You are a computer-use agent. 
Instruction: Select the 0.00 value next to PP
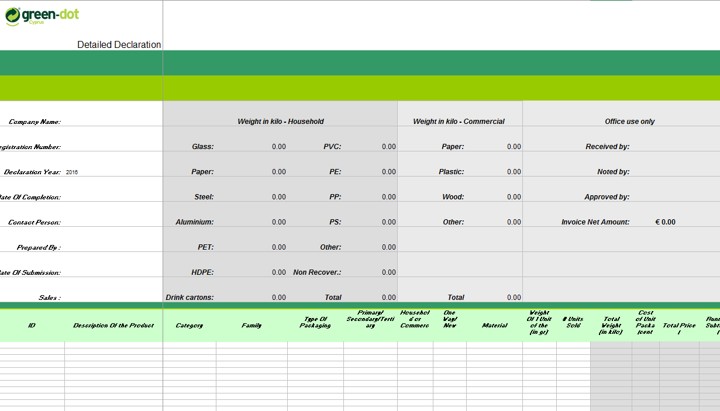(x=389, y=197)
